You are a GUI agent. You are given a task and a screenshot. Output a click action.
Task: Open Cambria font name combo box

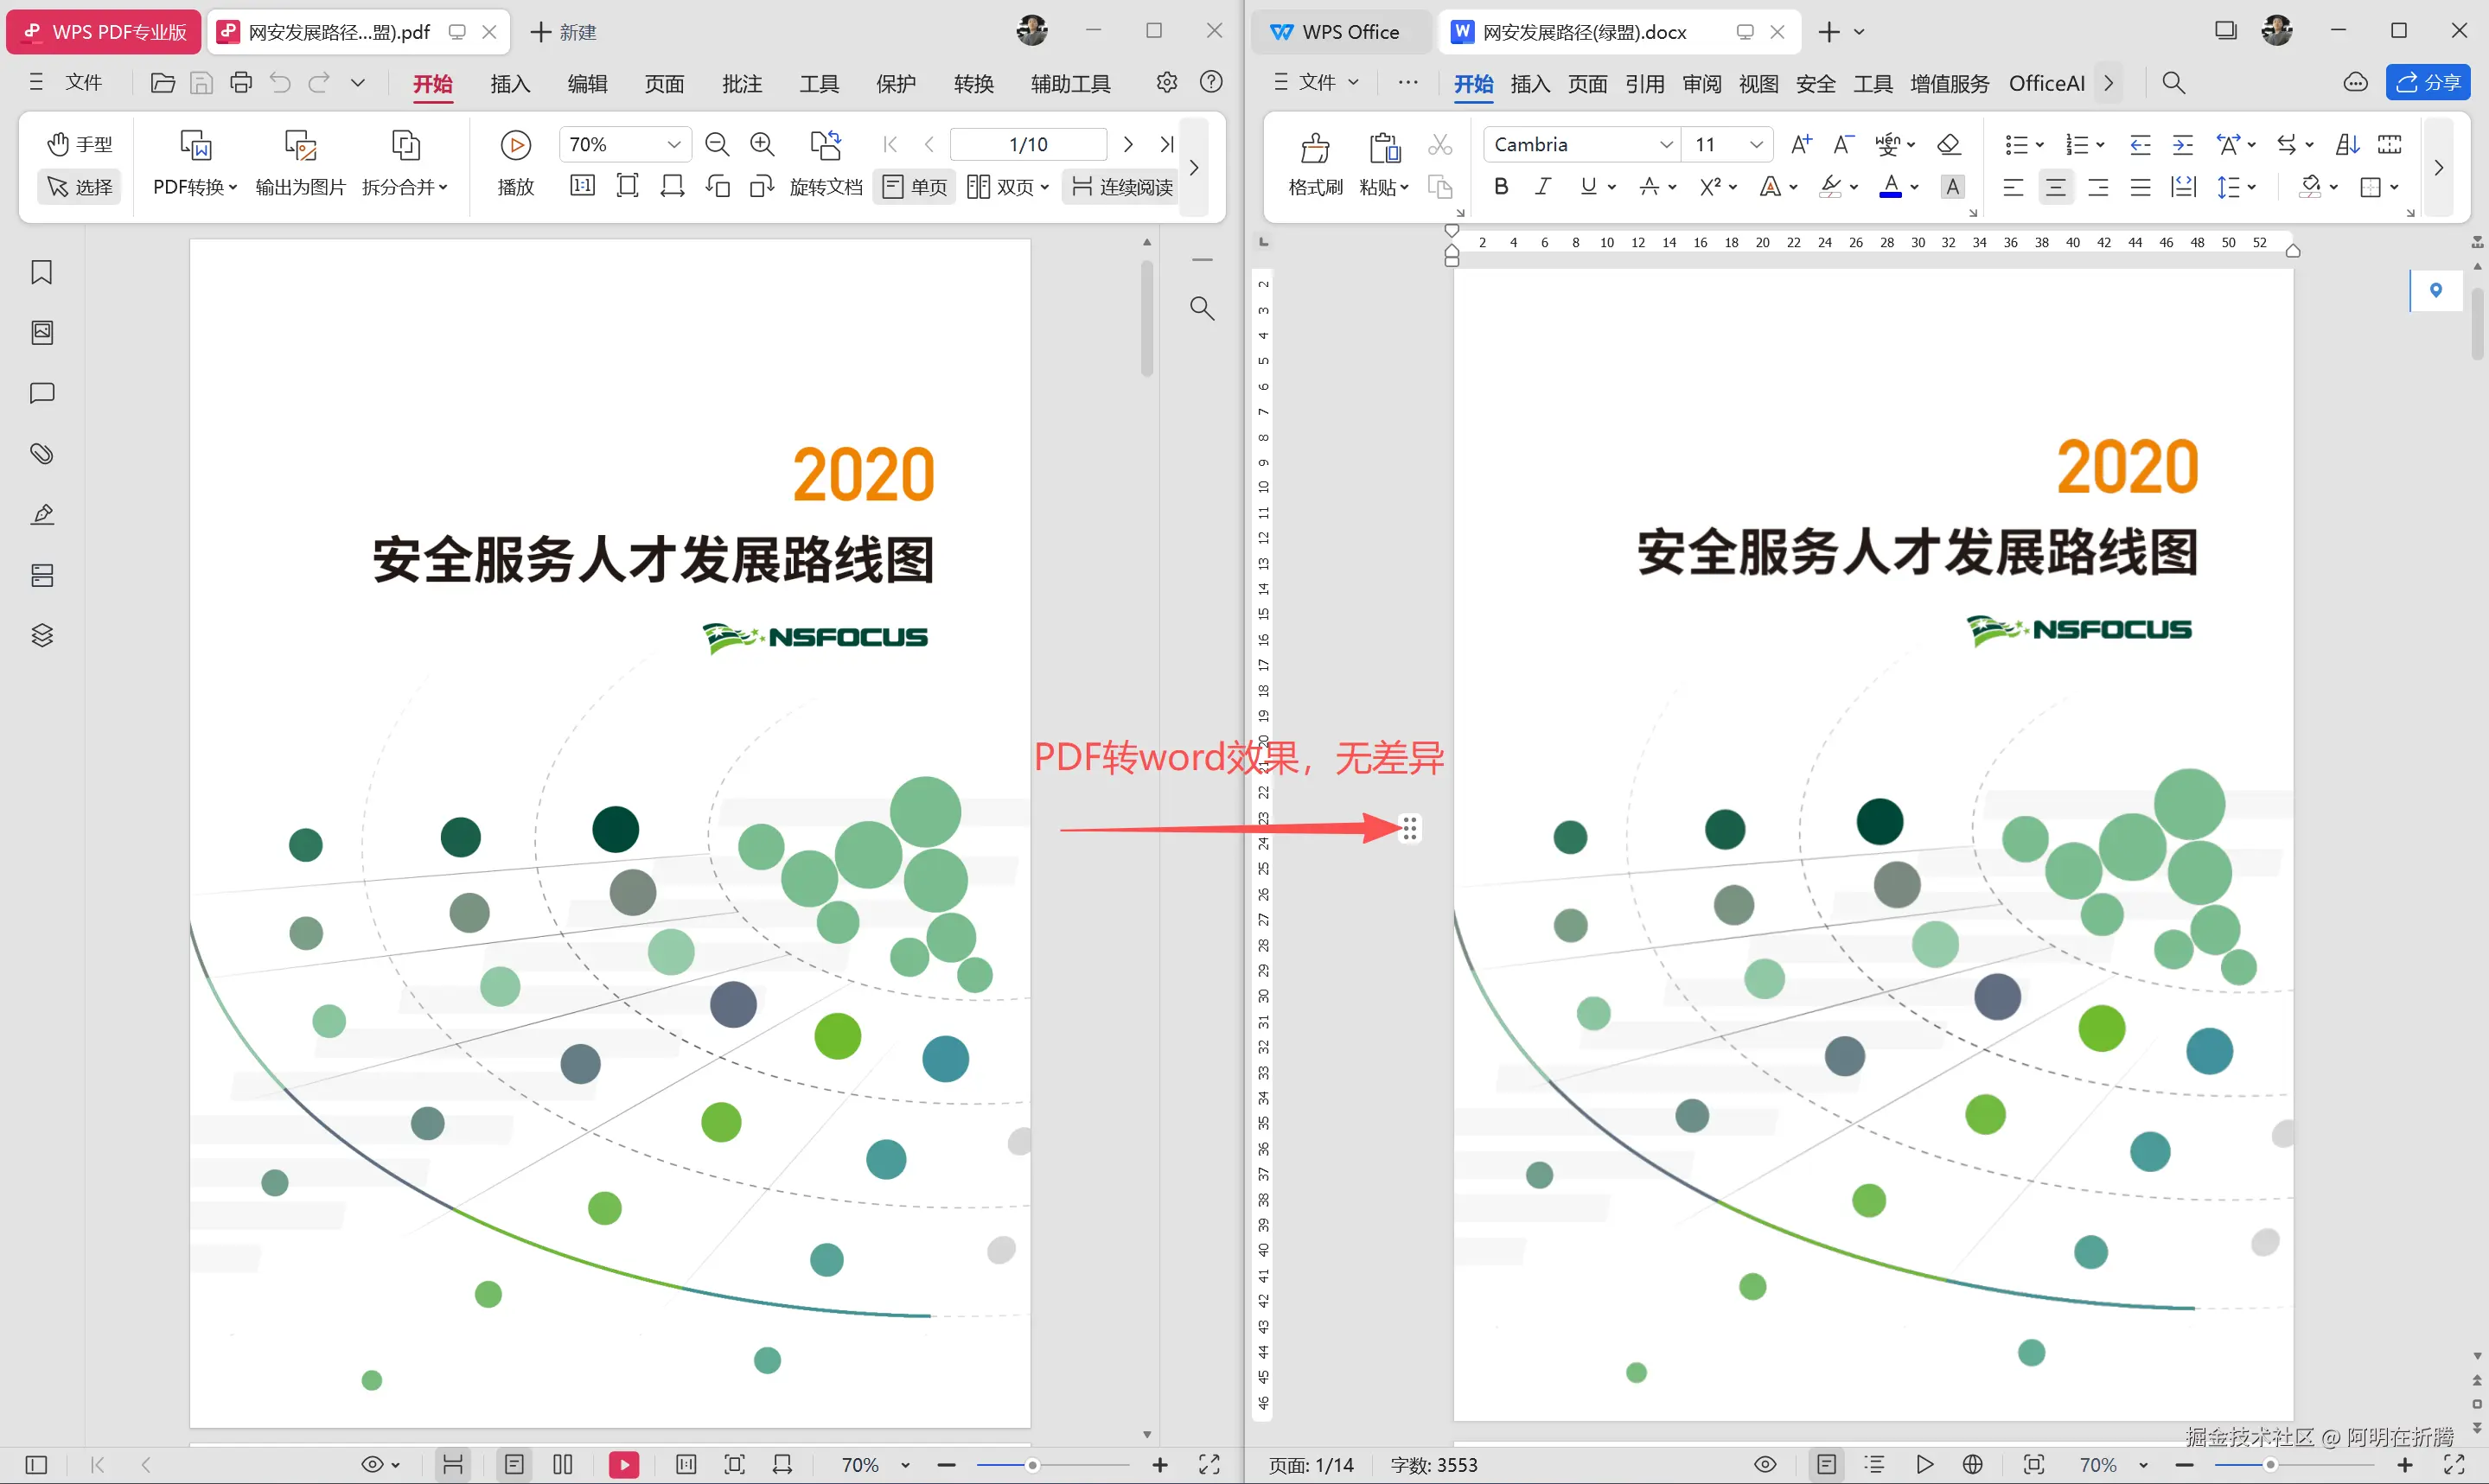(x=1582, y=144)
